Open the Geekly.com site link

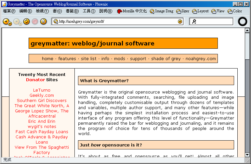pyautogui.click(x=42, y=95)
